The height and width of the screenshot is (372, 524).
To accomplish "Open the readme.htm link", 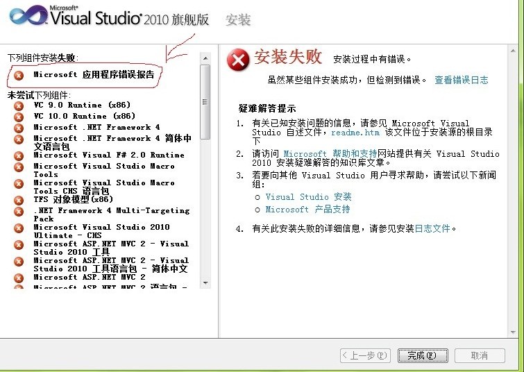I will pyautogui.click(x=355, y=132).
